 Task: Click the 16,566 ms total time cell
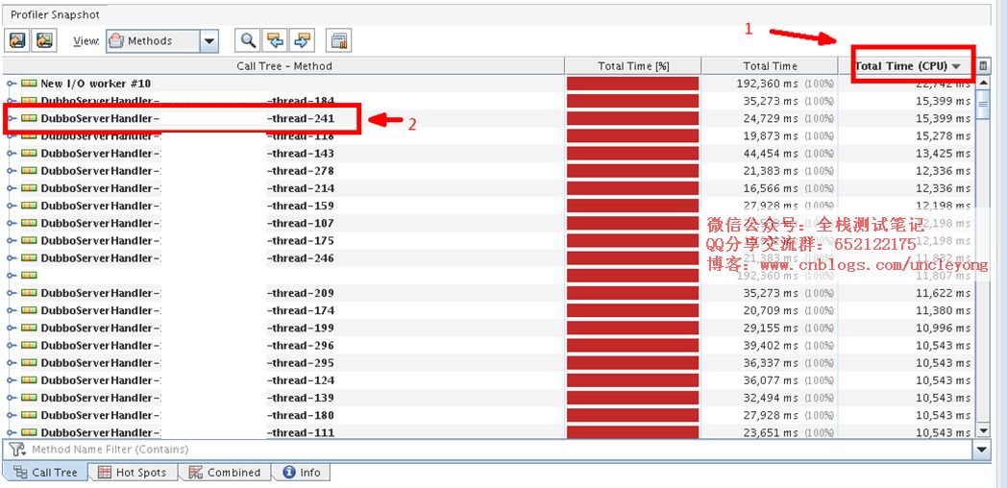click(x=771, y=188)
